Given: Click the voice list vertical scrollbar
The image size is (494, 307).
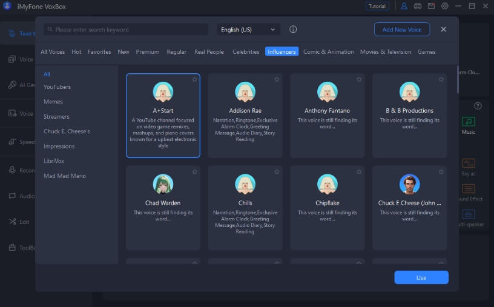Looking at the screenshot, I should 458,80.
